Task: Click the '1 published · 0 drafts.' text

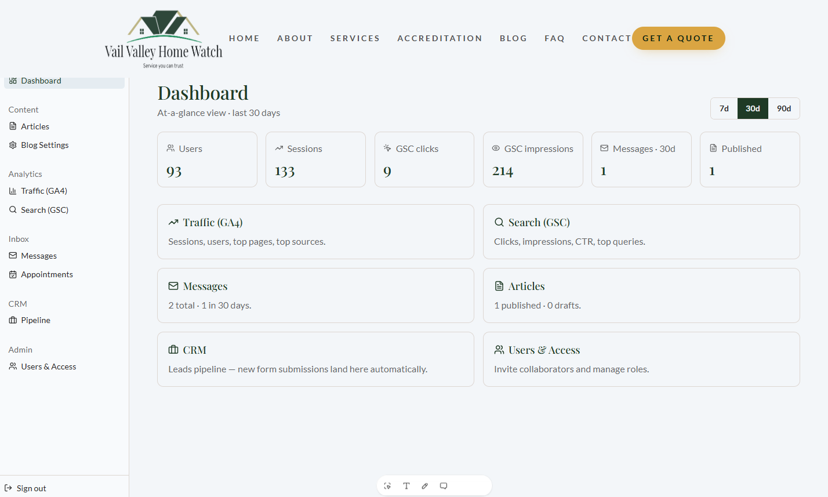Action: coord(538,306)
